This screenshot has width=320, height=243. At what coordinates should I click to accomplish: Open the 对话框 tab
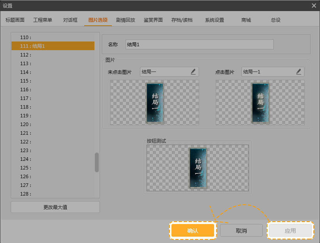(70, 19)
